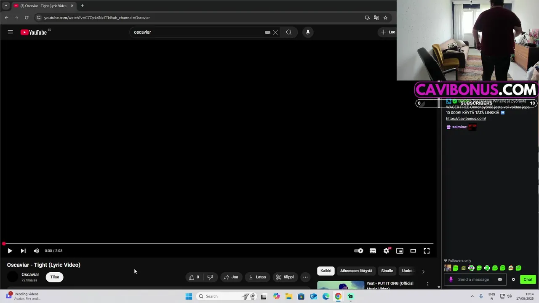Show hidden system tray icons

coord(472,296)
